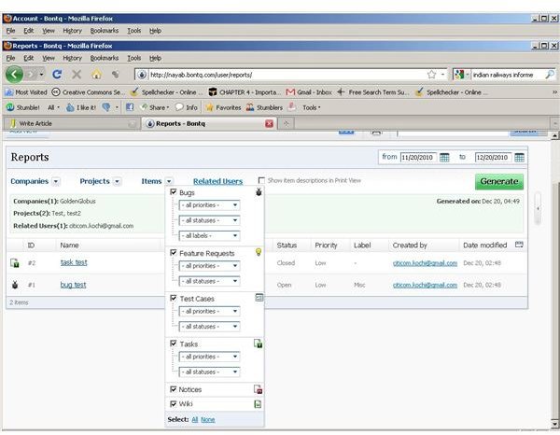Open the Projects dropdown arrow

(x=118, y=181)
